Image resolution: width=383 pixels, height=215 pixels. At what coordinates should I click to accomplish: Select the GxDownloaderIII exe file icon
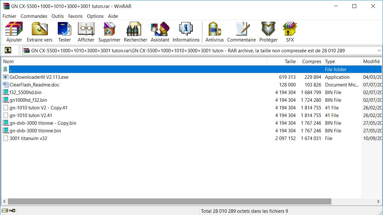(x=6, y=77)
